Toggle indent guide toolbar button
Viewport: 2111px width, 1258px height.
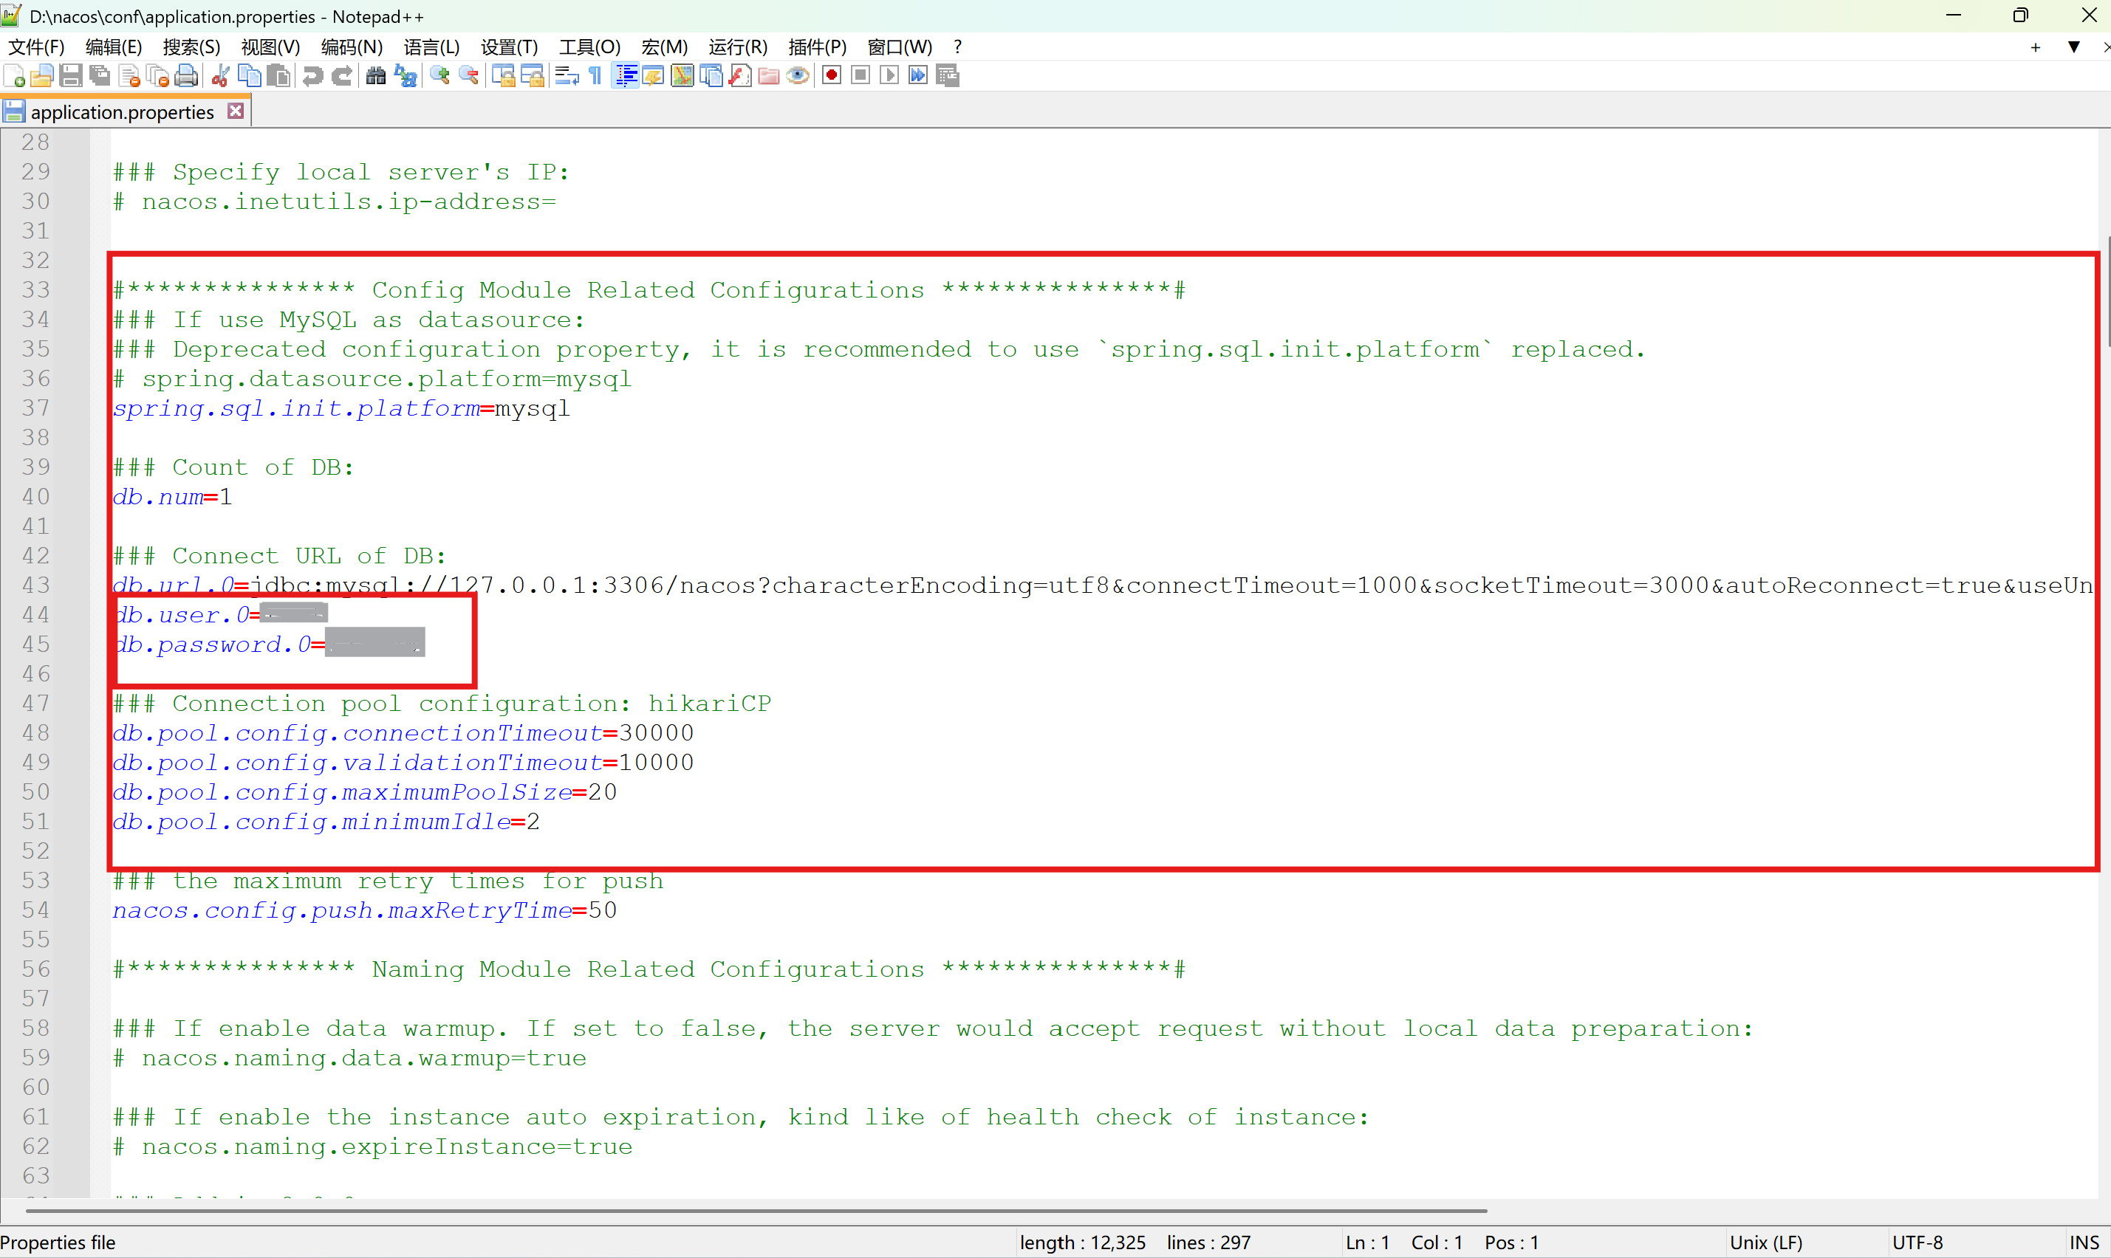(x=626, y=76)
